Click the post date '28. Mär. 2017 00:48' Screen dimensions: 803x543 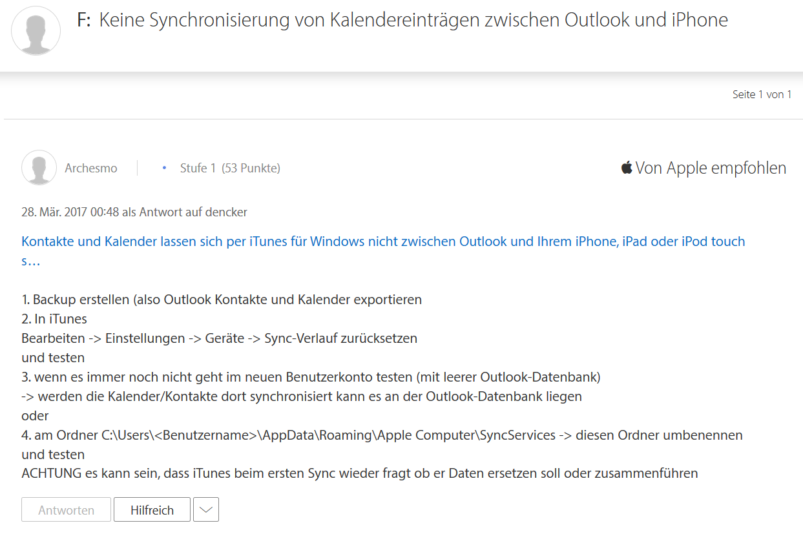(x=70, y=212)
